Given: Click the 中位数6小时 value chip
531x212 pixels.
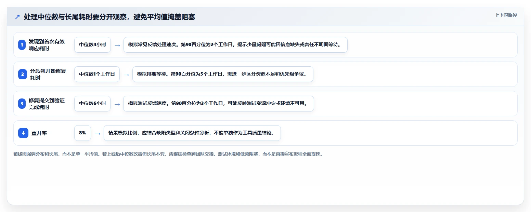Looking at the screenshot, I should tap(92, 104).
